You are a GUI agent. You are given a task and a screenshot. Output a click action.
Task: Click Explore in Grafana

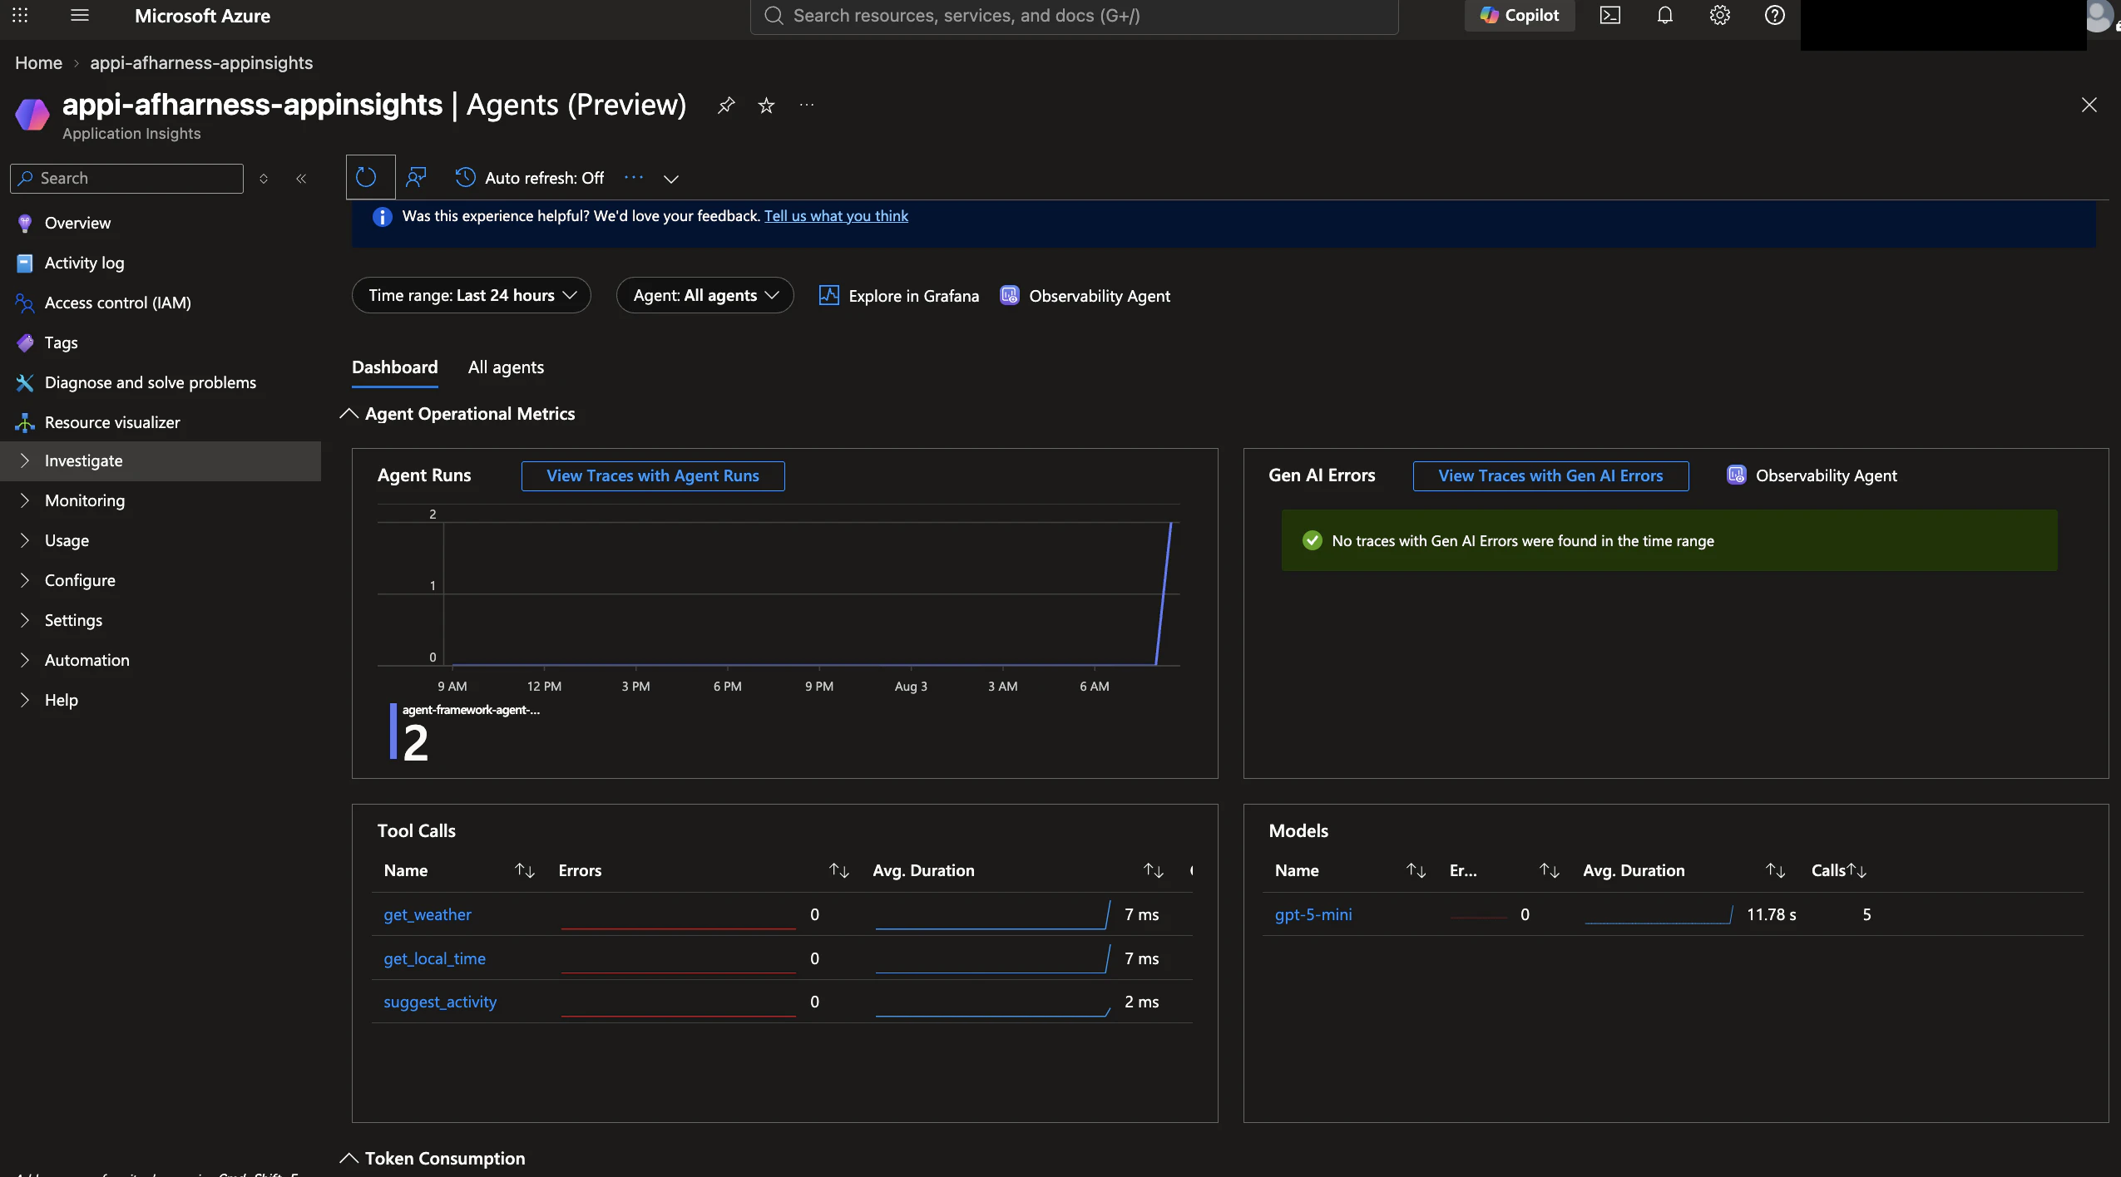[899, 296]
